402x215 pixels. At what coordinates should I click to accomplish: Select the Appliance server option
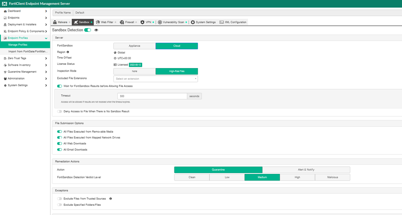pyautogui.click(x=135, y=46)
